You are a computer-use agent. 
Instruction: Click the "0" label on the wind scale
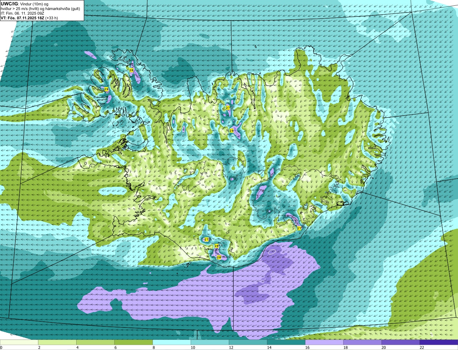click(1, 347)
